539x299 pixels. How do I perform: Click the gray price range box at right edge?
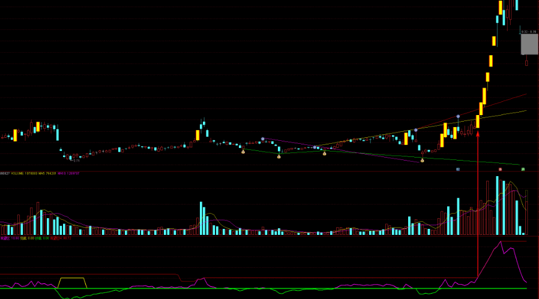pos(529,44)
